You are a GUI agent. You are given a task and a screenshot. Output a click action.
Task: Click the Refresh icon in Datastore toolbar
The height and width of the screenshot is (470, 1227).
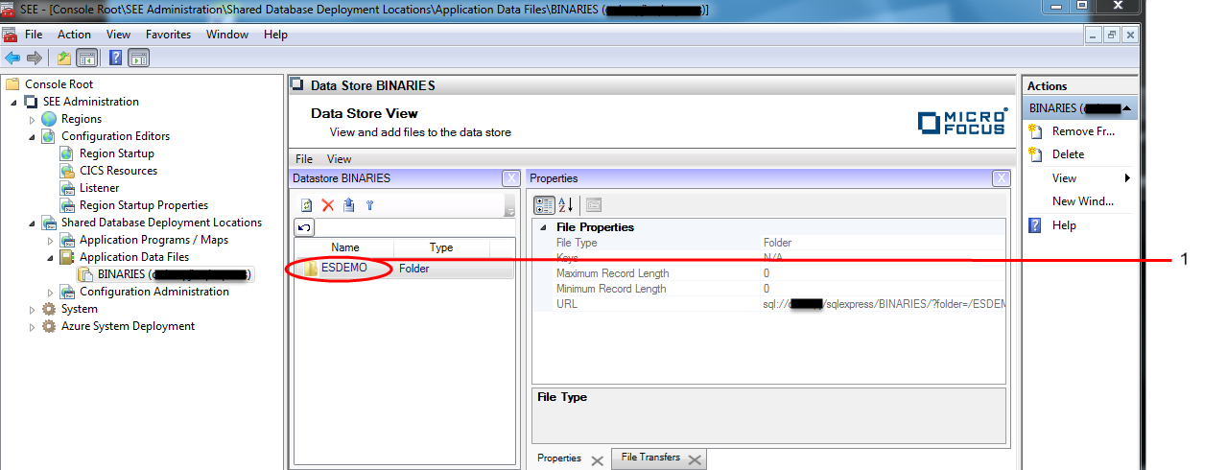pos(307,205)
